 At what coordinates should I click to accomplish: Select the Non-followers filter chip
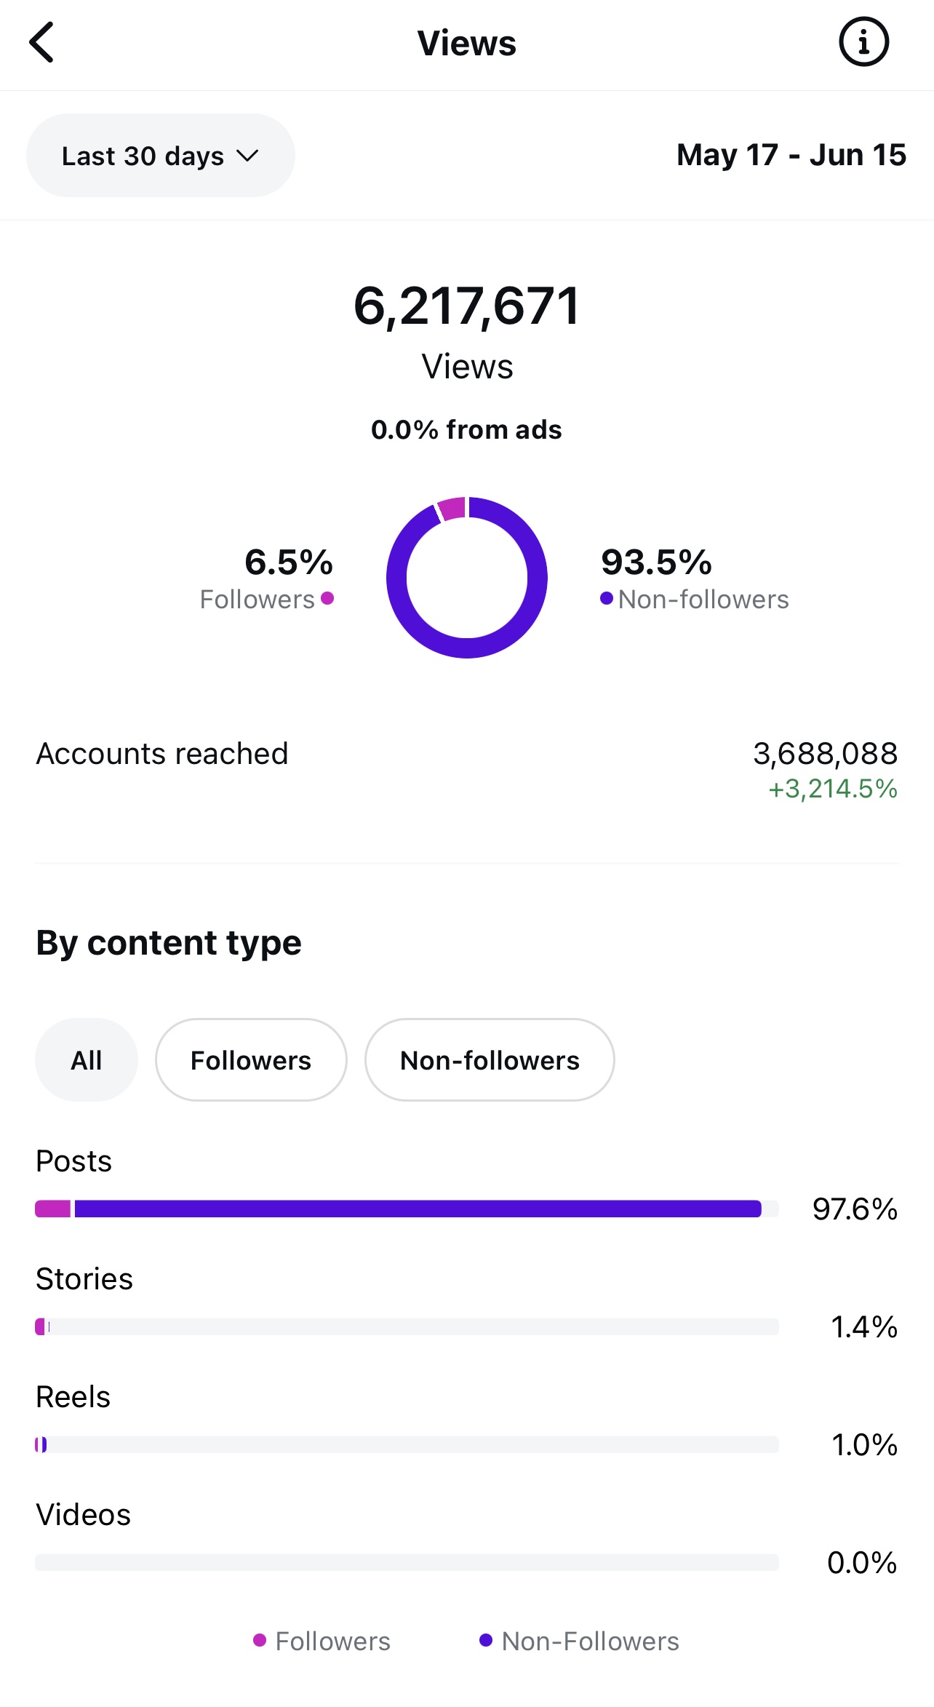[490, 1060]
